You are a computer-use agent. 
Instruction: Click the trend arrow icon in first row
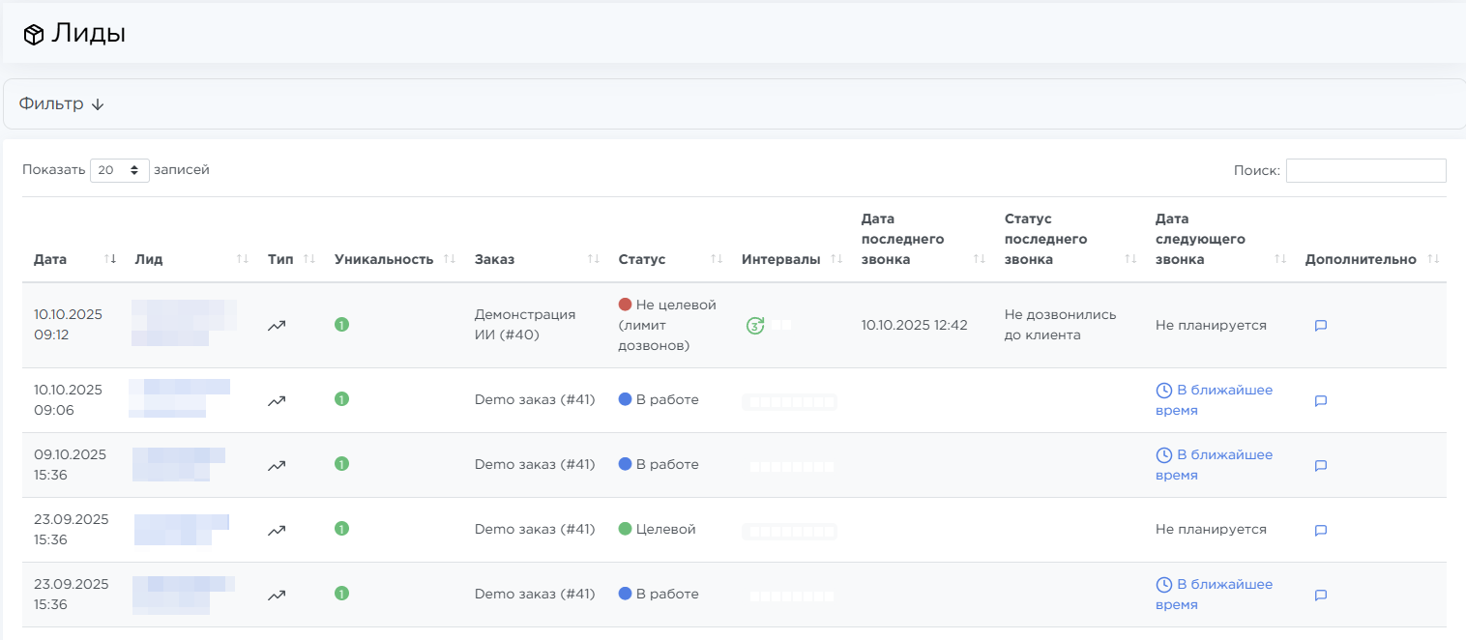(x=277, y=326)
